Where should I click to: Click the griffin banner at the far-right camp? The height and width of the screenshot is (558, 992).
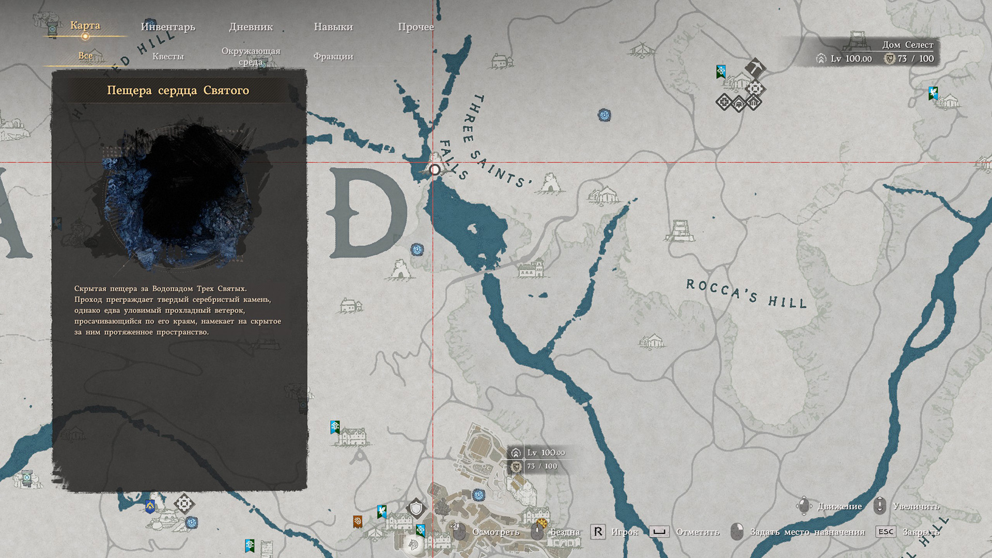pyautogui.click(x=933, y=94)
